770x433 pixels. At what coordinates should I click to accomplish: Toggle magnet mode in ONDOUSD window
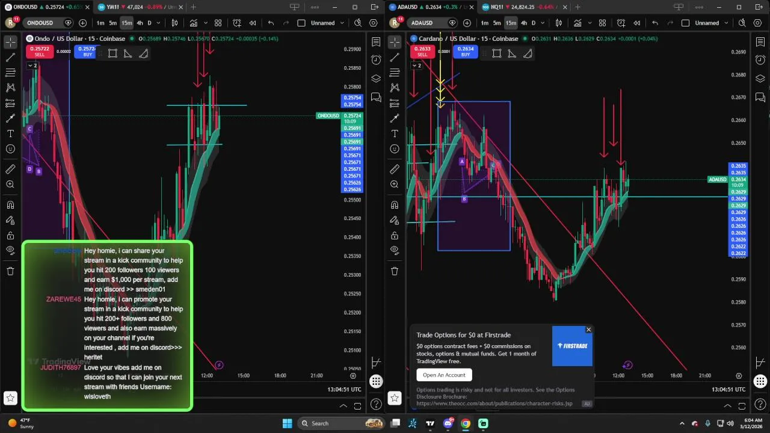pos(10,205)
